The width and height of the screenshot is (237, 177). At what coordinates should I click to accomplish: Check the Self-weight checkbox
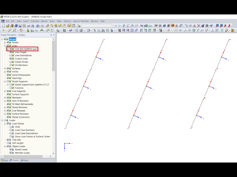(x=8, y=143)
